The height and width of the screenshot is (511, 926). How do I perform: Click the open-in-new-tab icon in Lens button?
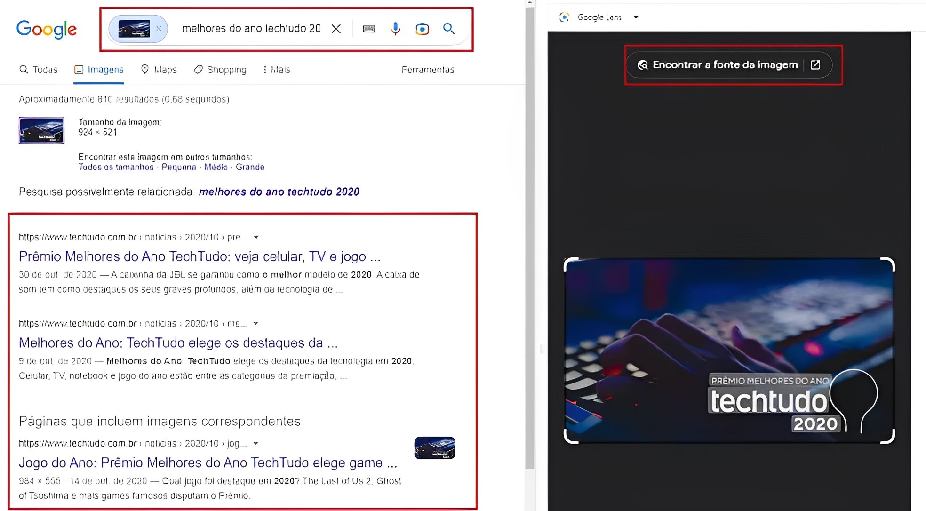[x=815, y=65]
